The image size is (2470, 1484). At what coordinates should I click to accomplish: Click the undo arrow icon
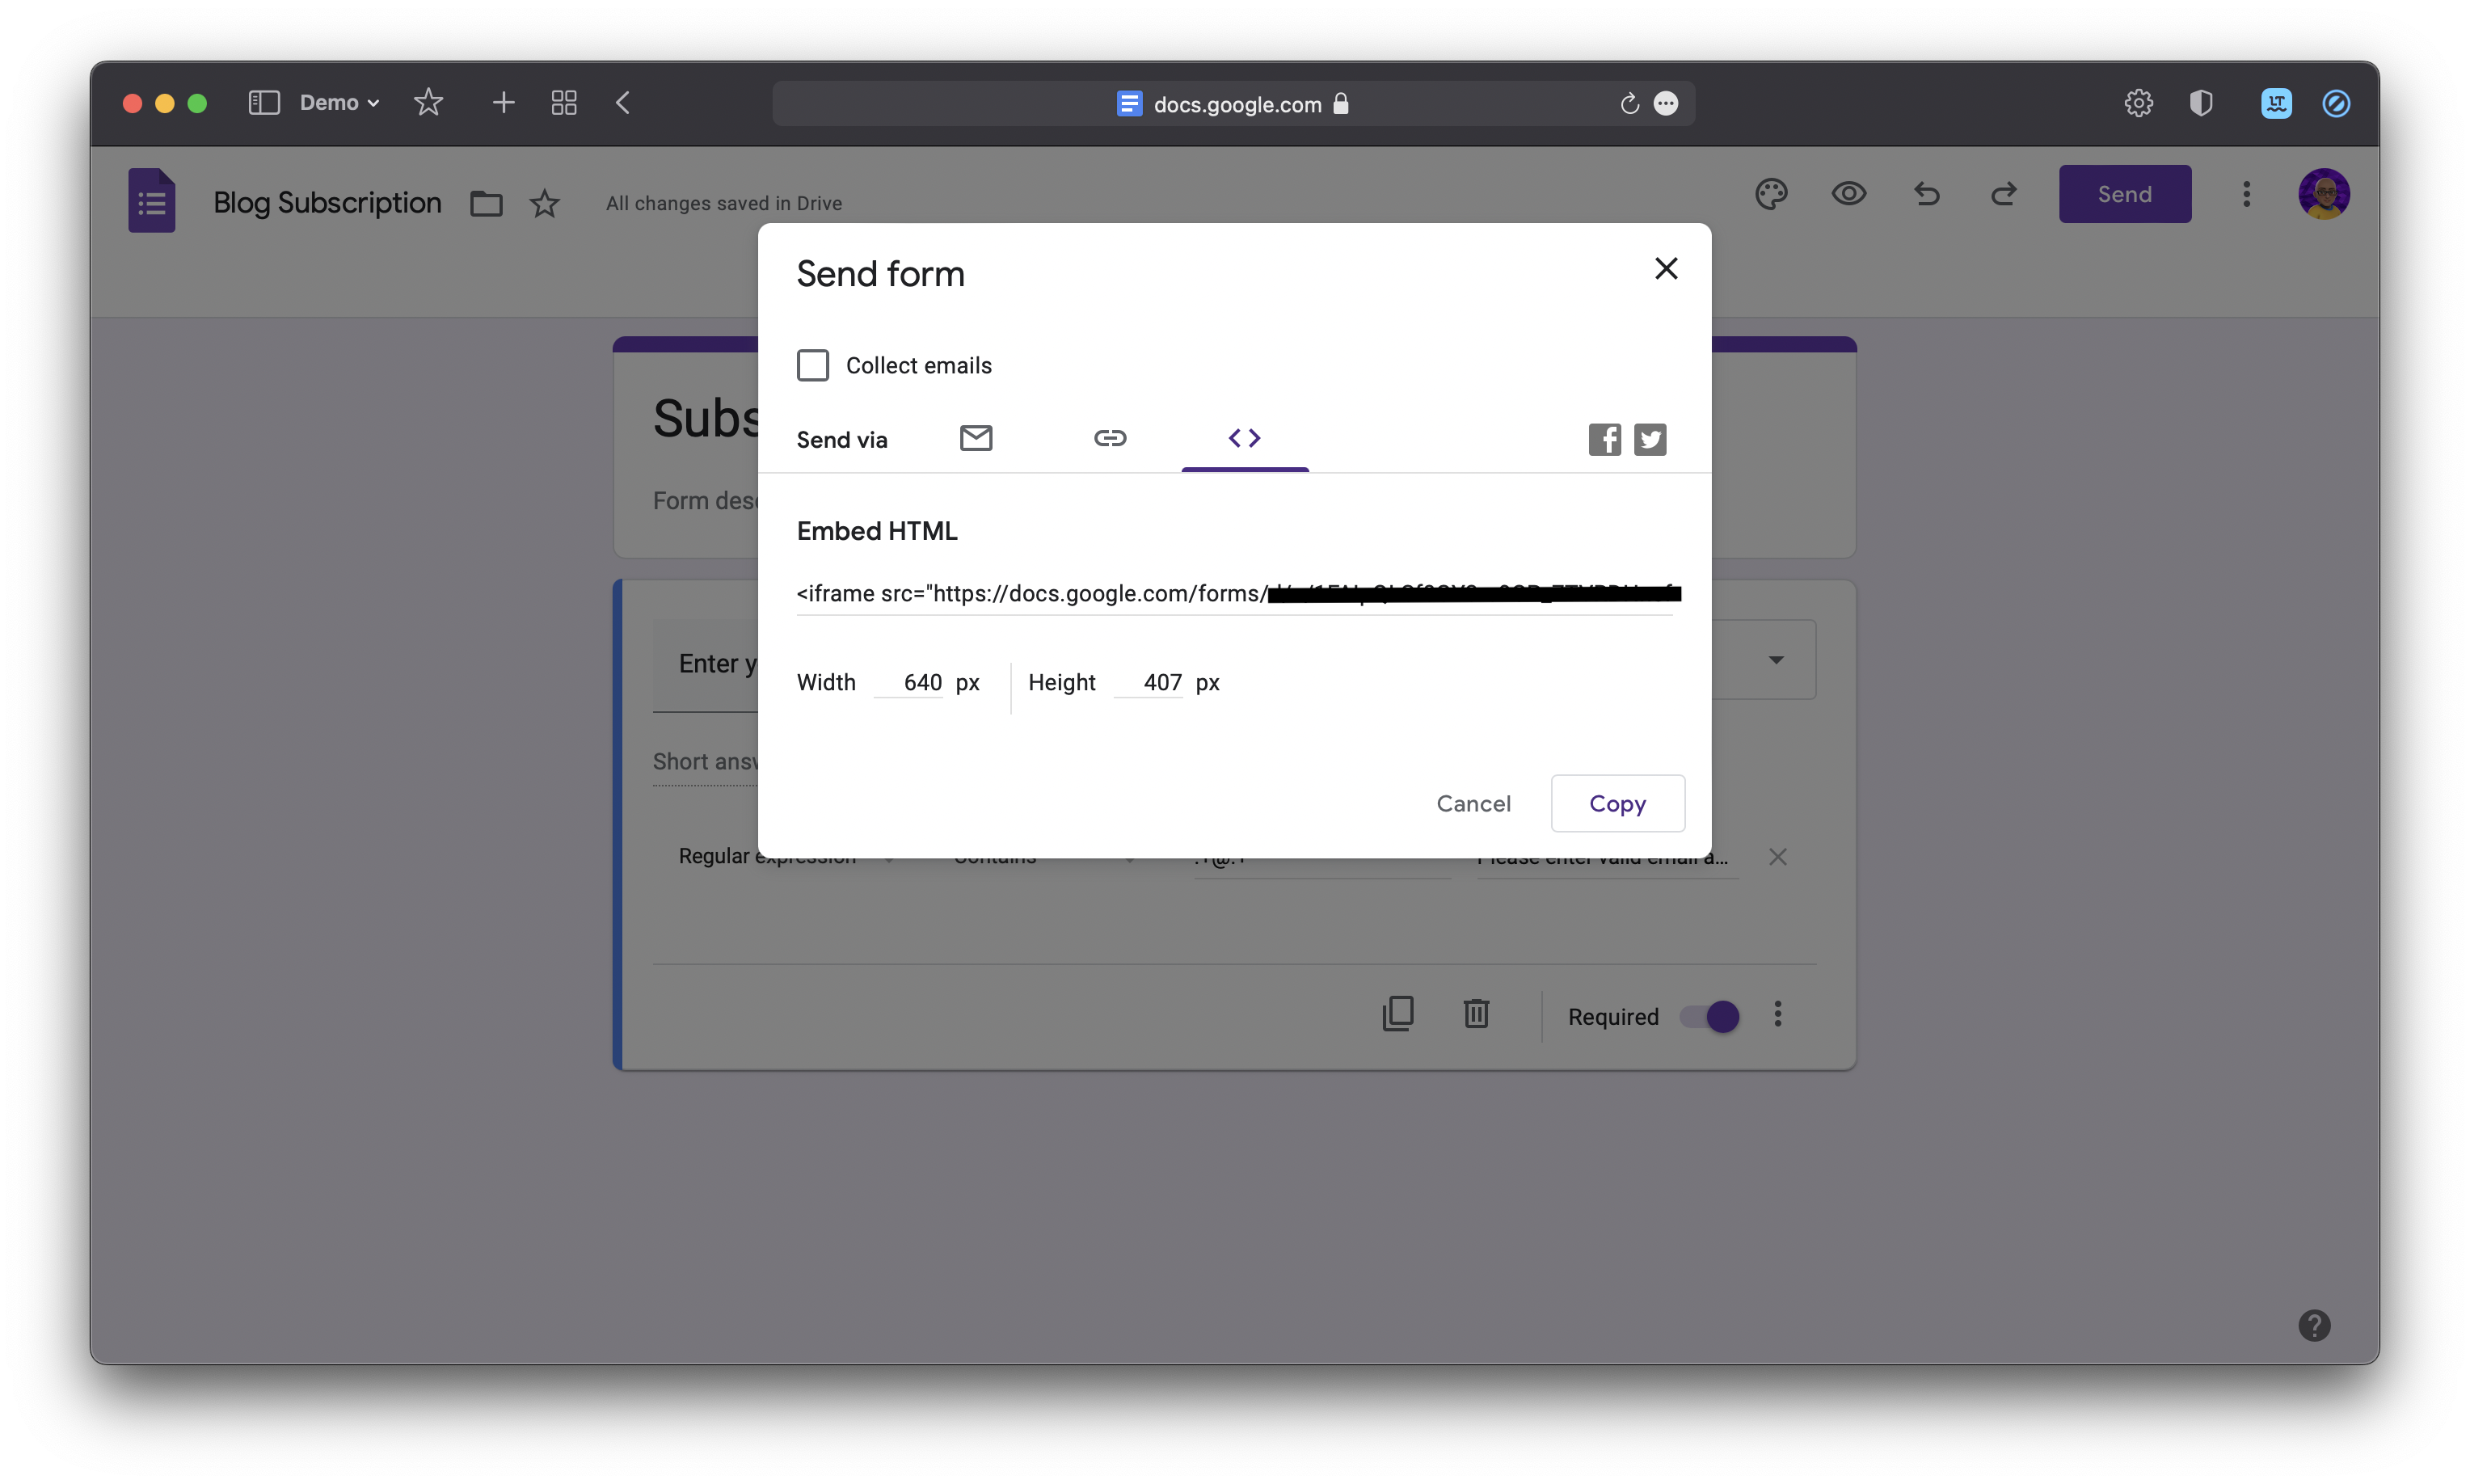1926,194
